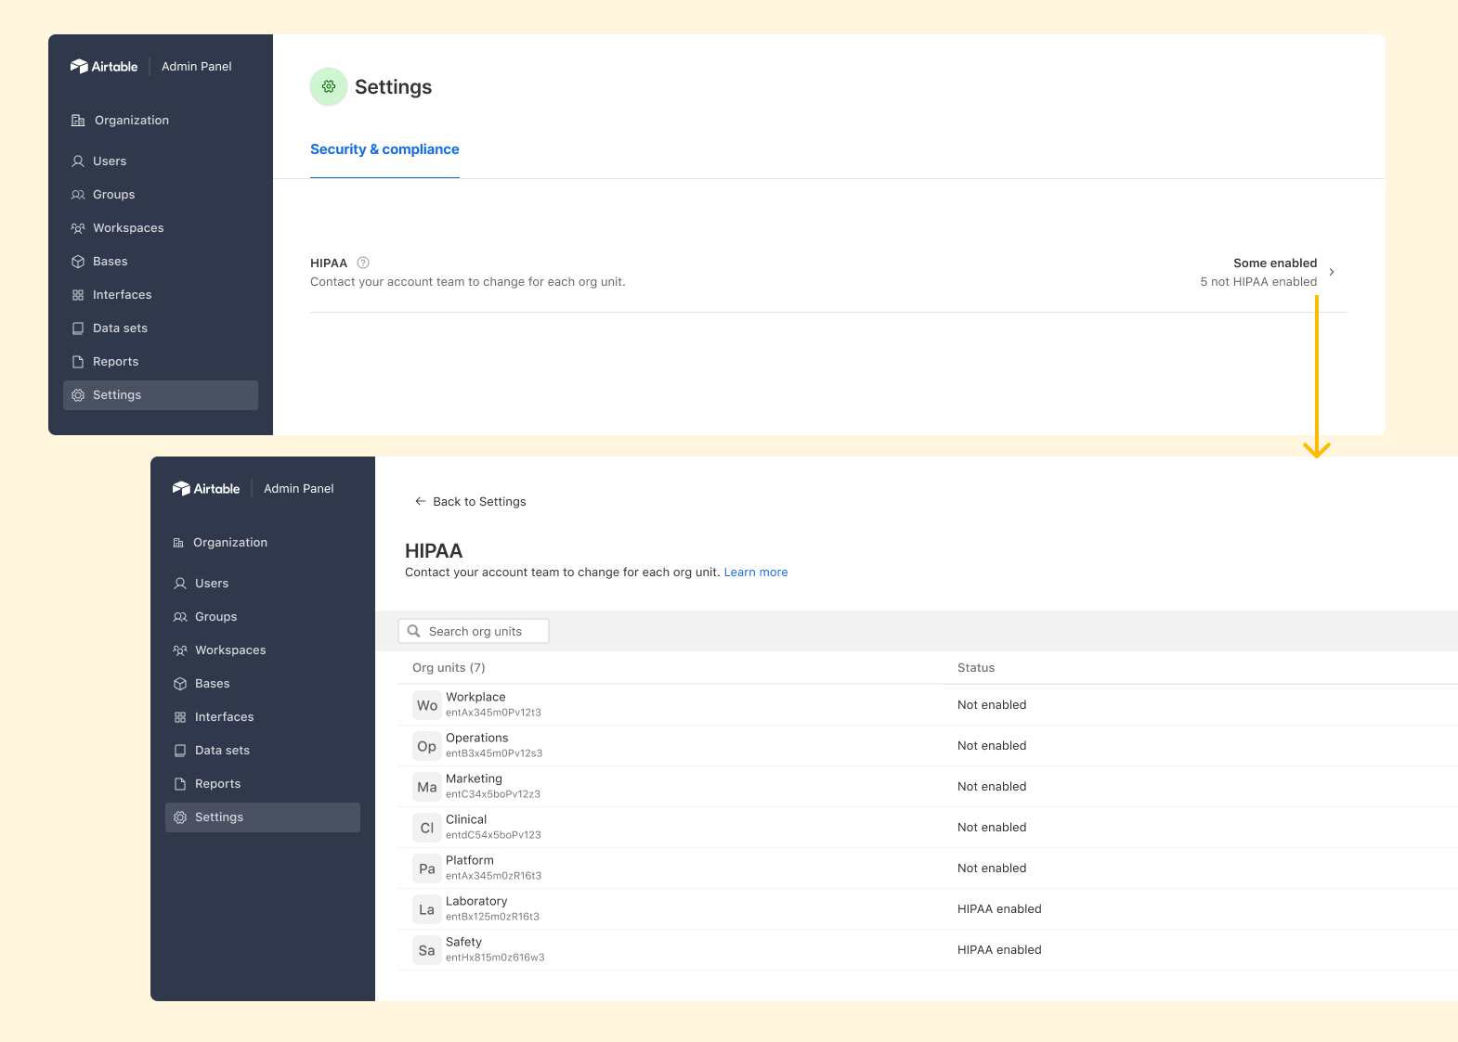Viewport: 1458px width, 1042px height.
Task: Click Reports icon in lower sidebar
Action: [180, 784]
